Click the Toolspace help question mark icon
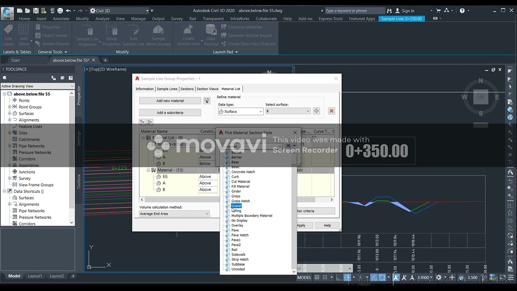This screenshot has width=517, height=291. point(71,78)
